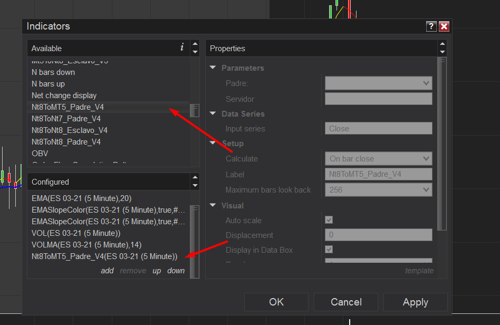Viewport: 500px width, 325px height.
Task: Close the Indicators dialog with the red X
Action: (444, 26)
